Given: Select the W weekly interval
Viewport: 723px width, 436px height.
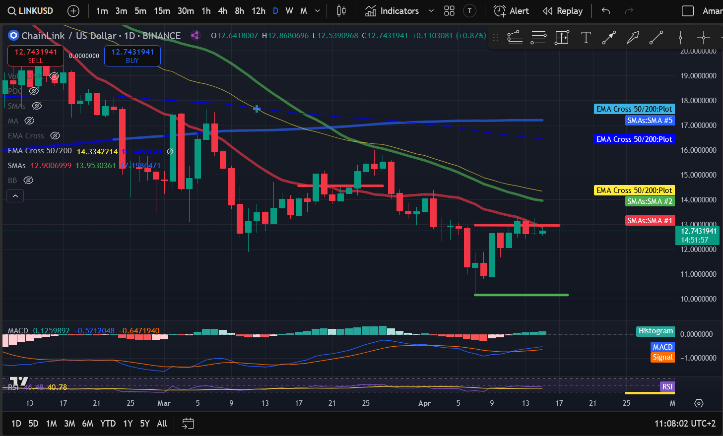Looking at the screenshot, I should (x=289, y=11).
